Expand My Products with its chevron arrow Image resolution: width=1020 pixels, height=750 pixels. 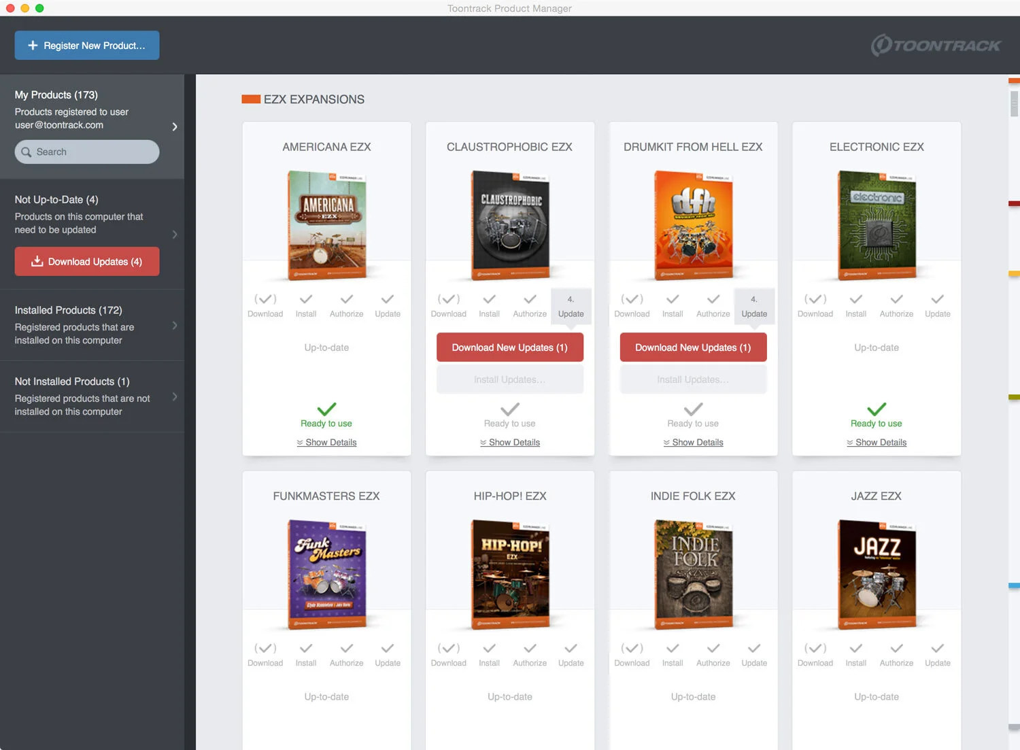[175, 126]
